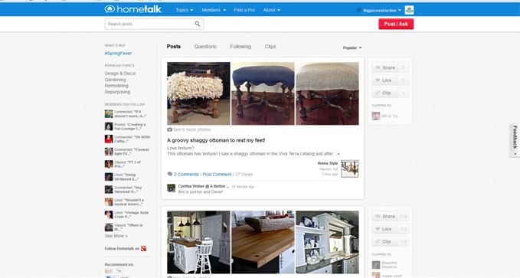Switch to the Clips tab
Image resolution: width=520 pixels, height=278 pixels.
tap(270, 47)
